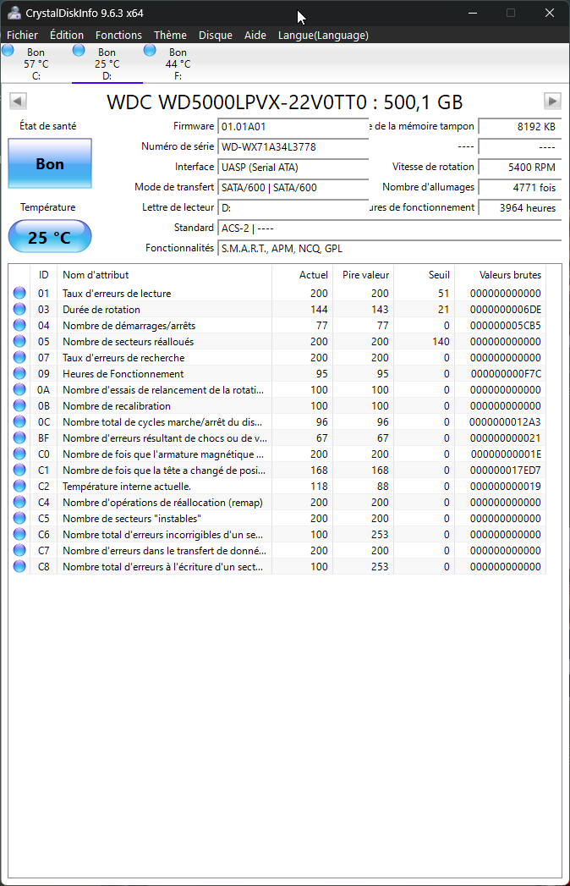Click the Numéro de série field

tap(293, 147)
